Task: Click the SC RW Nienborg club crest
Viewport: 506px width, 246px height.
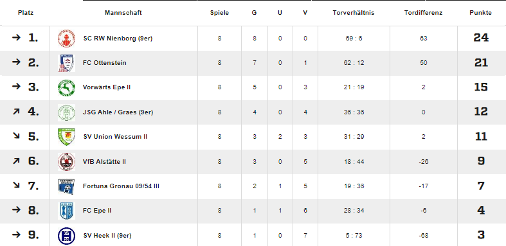Action: 66,39
